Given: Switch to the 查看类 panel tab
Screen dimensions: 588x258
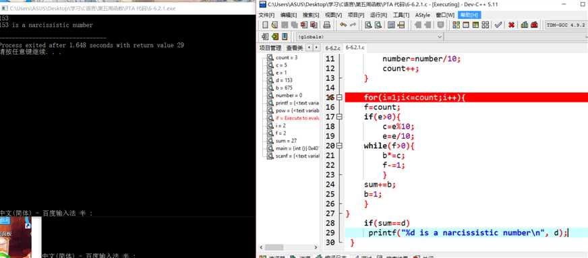Looking at the screenshot, I should click(295, 48).
